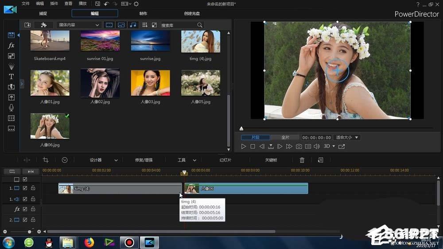The height and width of the screenshot is (249, 443).
Task: Open the Chapter Room icon
Action: pyautogui.click(x=11, y=118)
